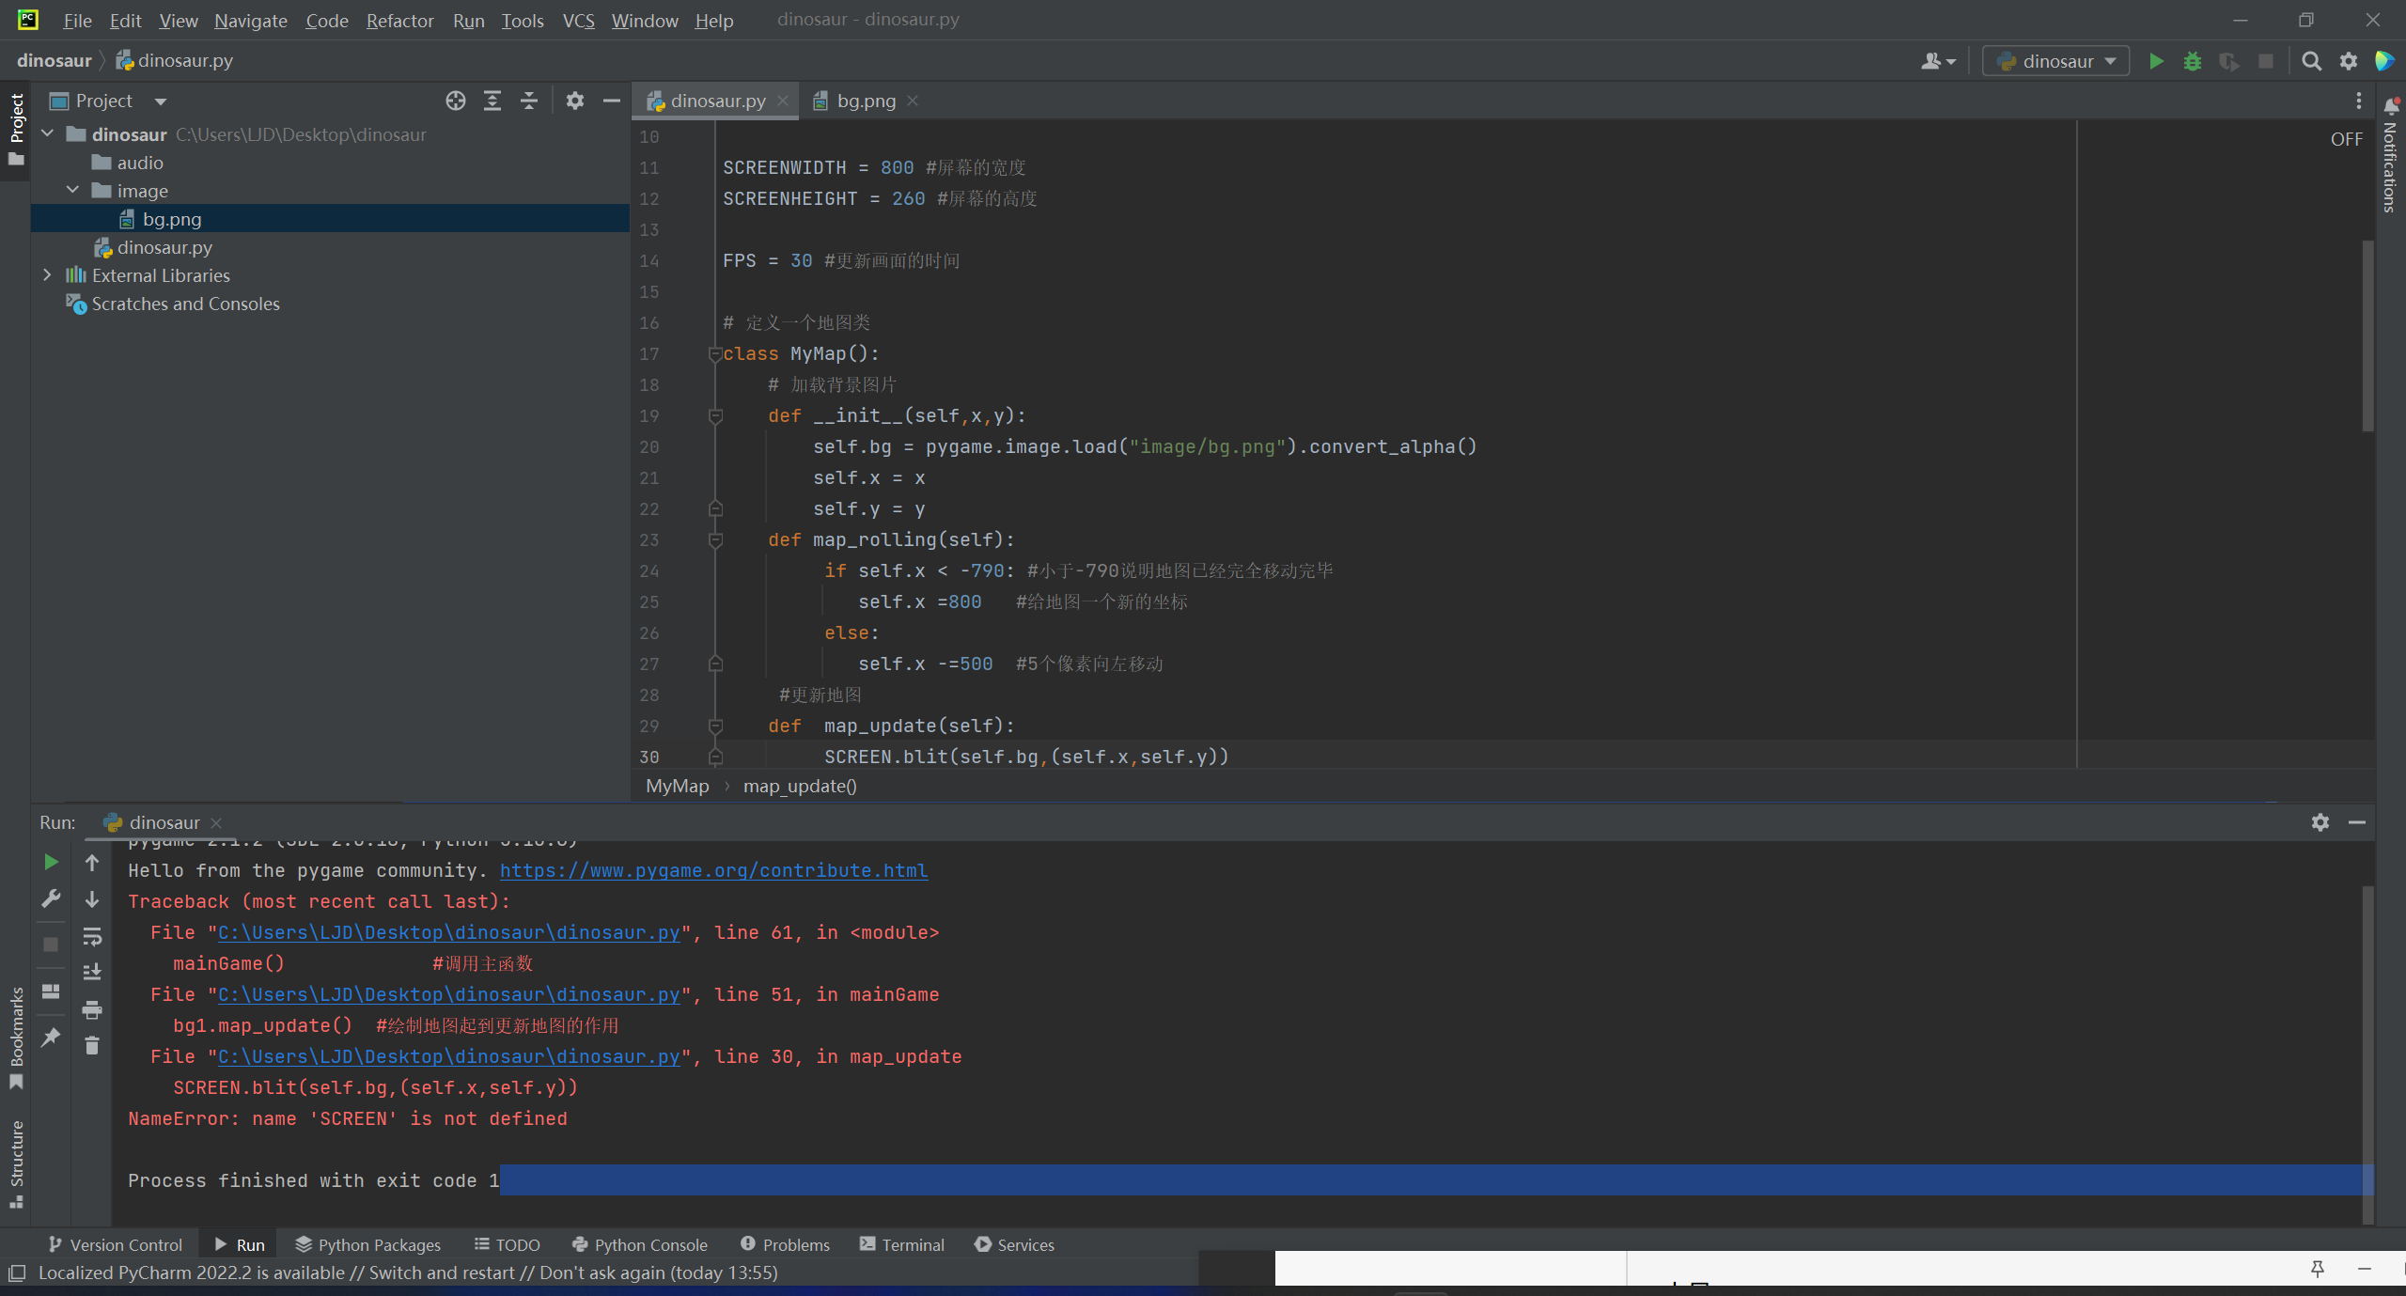Open Run panel settings gear
Screen dimensions: 2406x1296
[x=2320, y=822]
